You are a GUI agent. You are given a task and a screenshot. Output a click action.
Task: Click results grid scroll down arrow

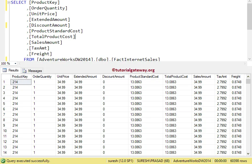tap(248, 153)
